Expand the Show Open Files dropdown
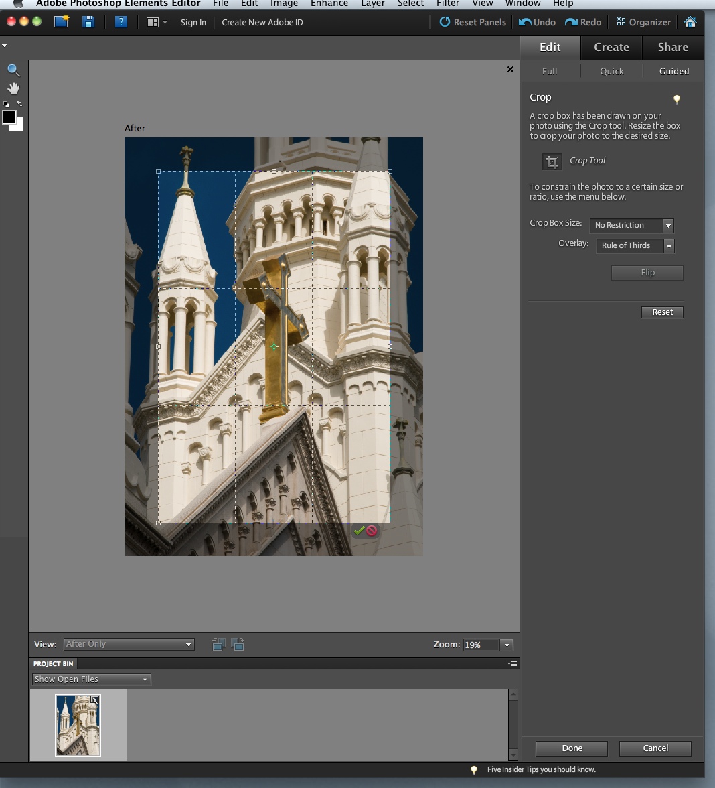 (x=91, y=679)
